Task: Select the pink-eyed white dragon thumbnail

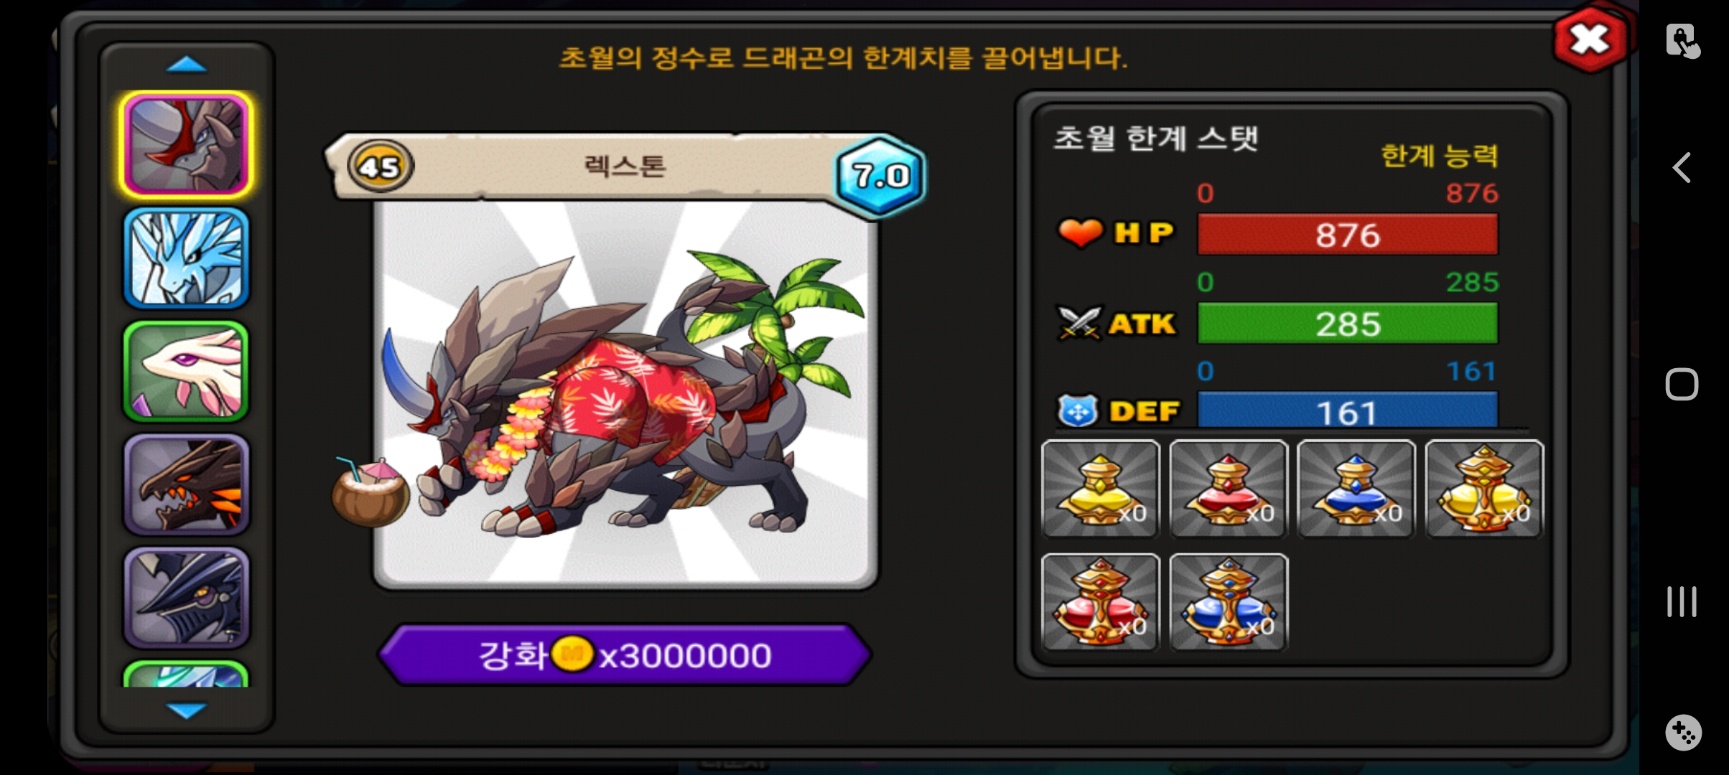Action: (187, 372)
